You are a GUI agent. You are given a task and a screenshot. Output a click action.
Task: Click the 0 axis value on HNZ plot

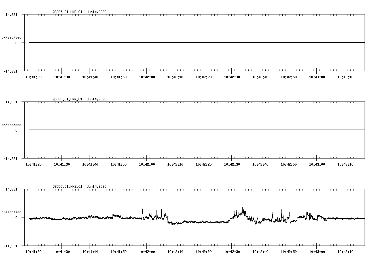coord(16,217)
